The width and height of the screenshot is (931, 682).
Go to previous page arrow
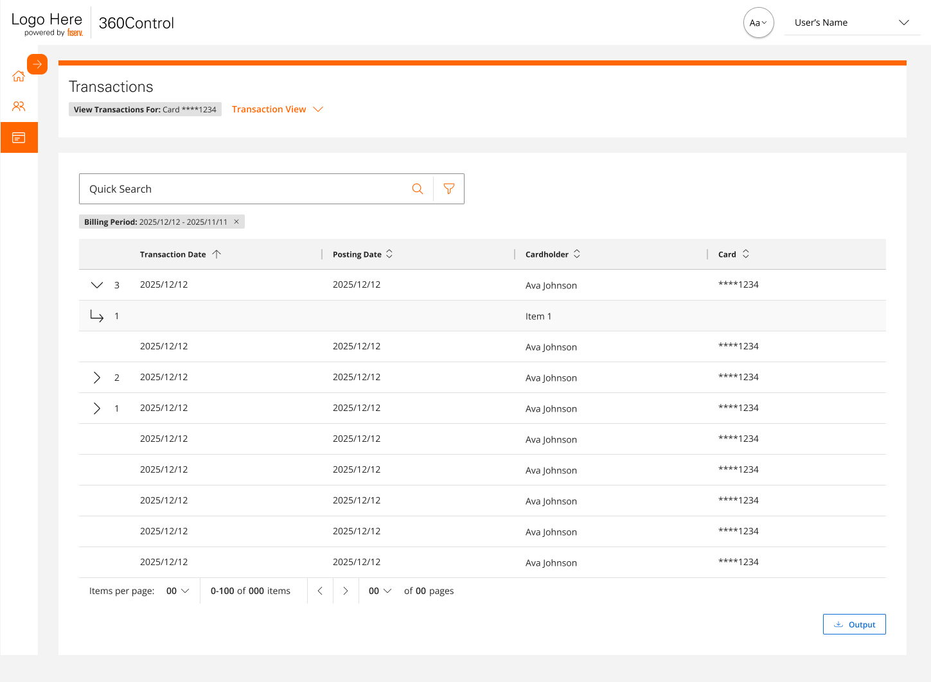click(320, 591)
